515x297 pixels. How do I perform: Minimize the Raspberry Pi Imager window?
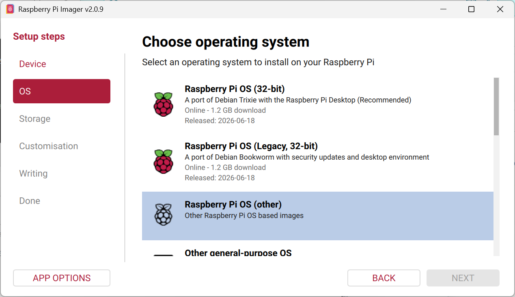click(x=443, y=9)
